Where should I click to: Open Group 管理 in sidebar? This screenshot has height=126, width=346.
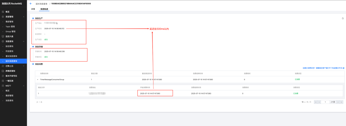(x=11, y=31)
